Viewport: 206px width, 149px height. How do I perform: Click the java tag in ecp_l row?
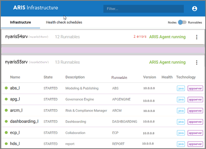click(x=181, y=133)
